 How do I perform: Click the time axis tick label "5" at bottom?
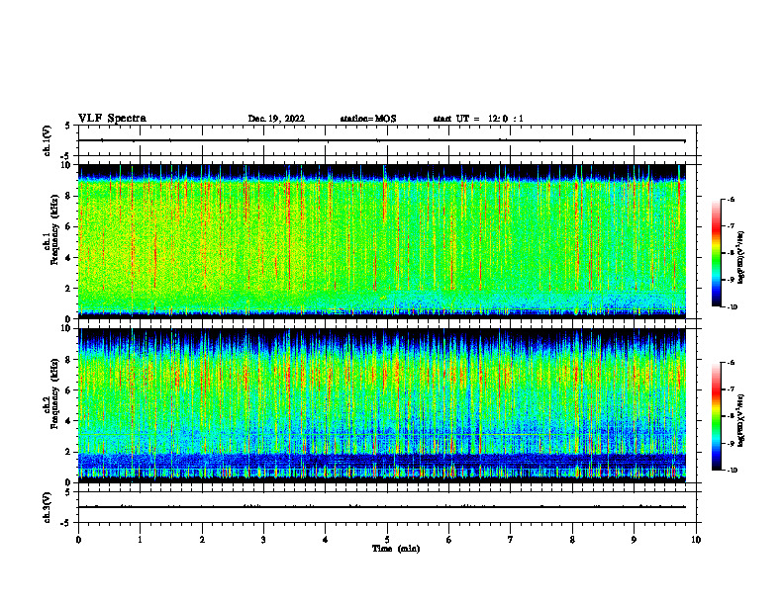click(387, 540)
